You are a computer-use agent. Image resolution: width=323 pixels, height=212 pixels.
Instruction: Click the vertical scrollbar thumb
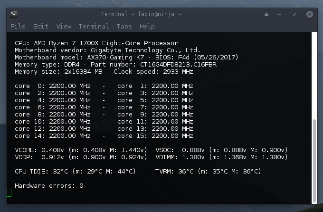314,161
